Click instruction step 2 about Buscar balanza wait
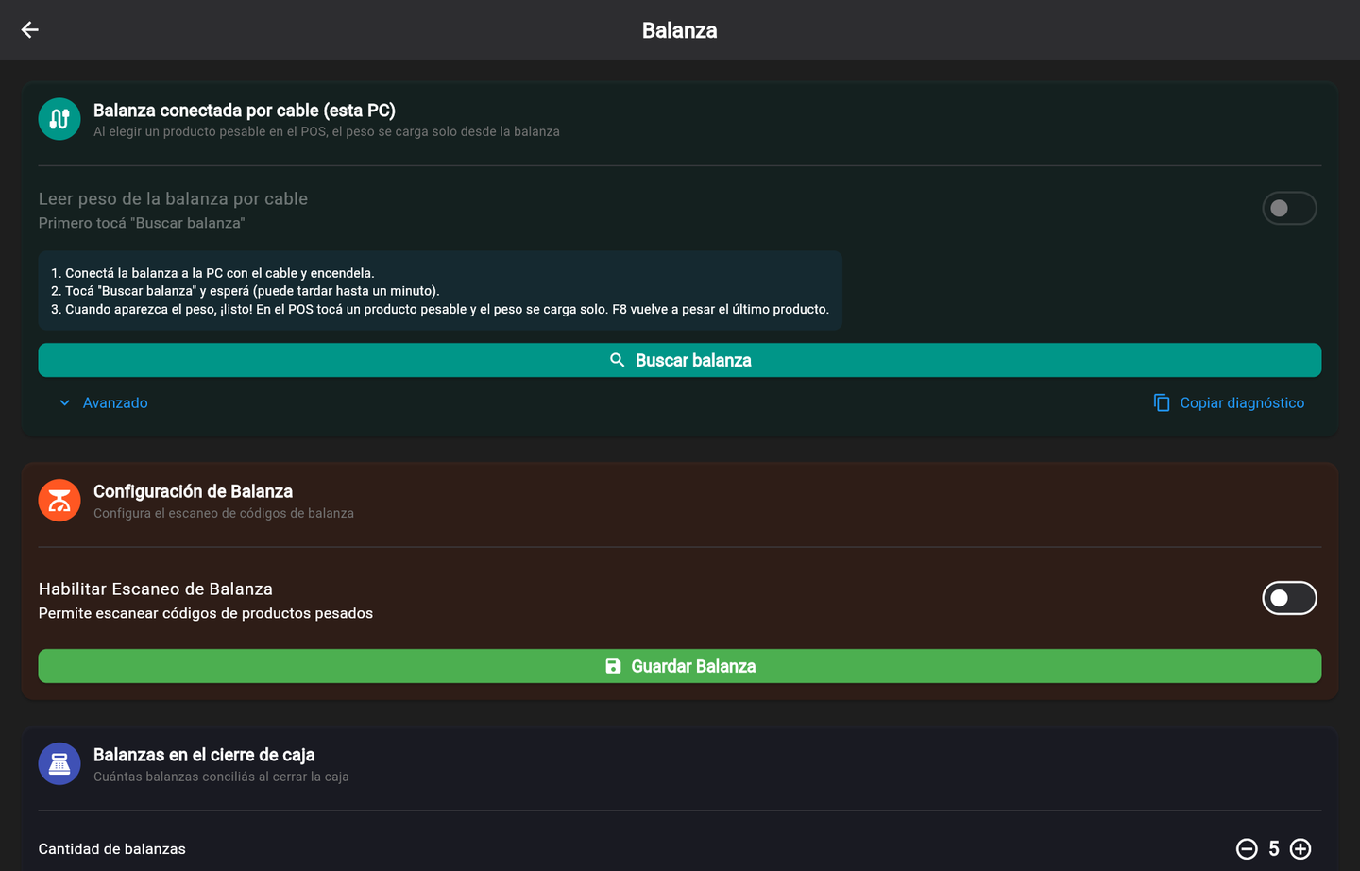The height and width of the screenshot is (871, 1360). [246, 291]
